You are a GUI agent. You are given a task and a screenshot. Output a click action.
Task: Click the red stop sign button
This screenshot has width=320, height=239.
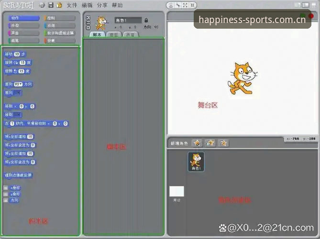tap(311, 16)
